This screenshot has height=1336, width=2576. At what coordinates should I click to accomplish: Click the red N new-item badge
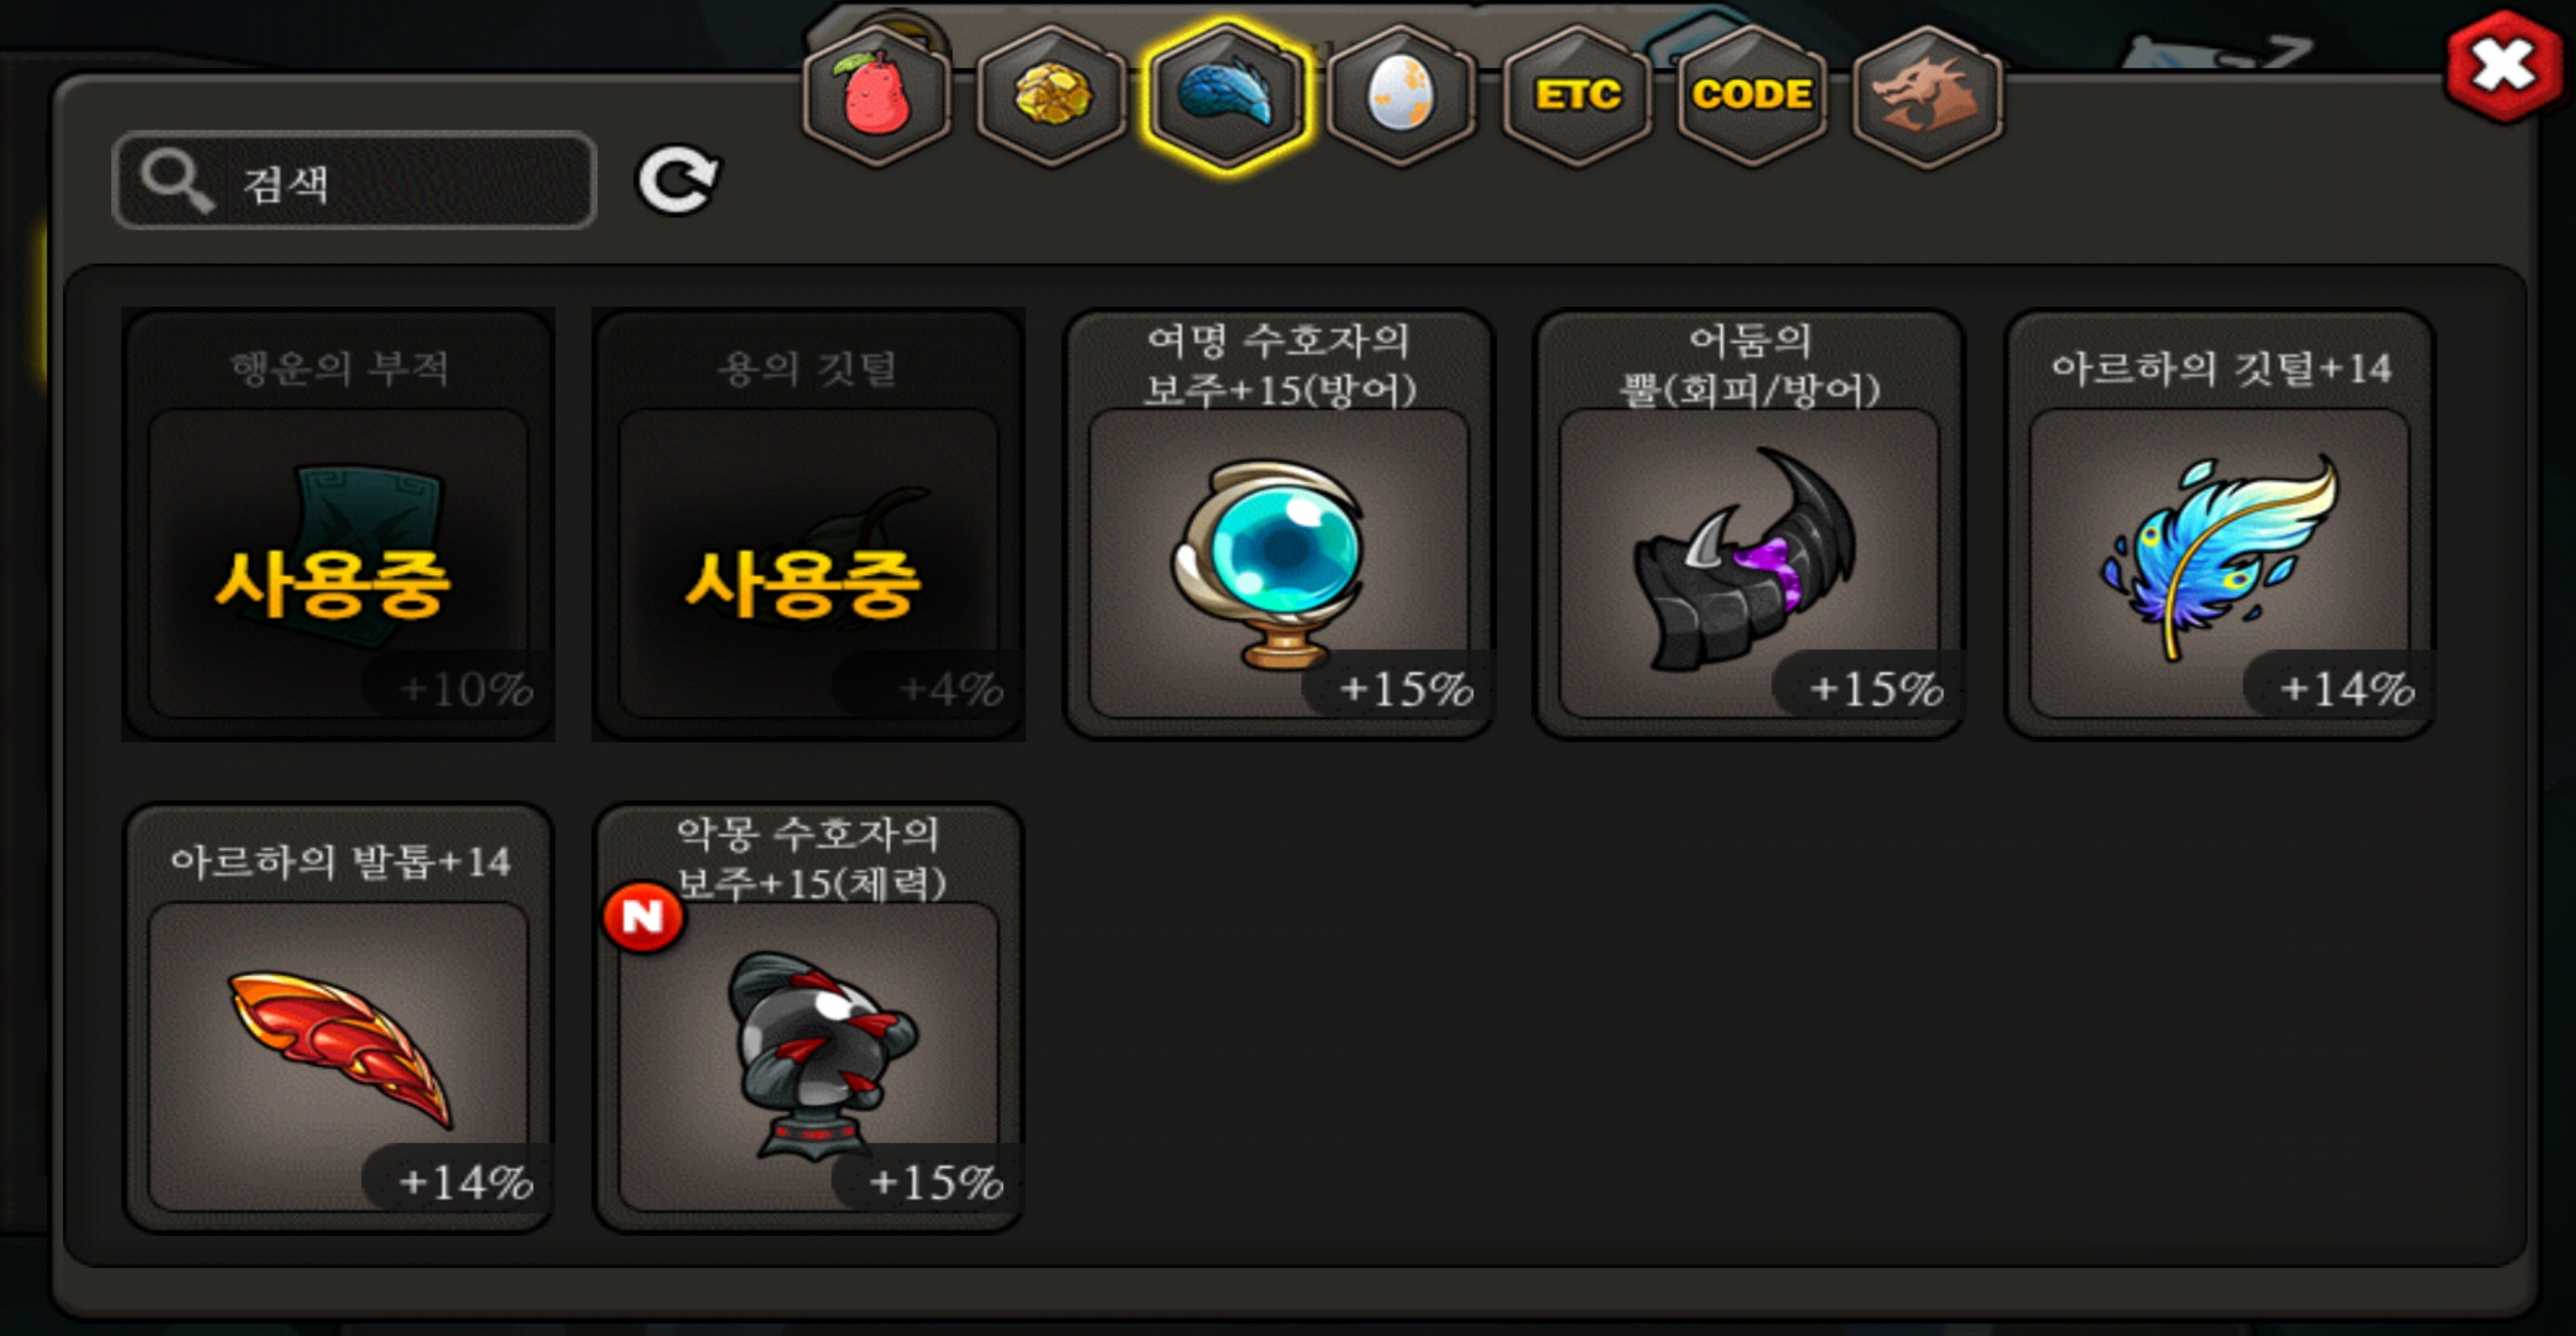click(643, 916)
